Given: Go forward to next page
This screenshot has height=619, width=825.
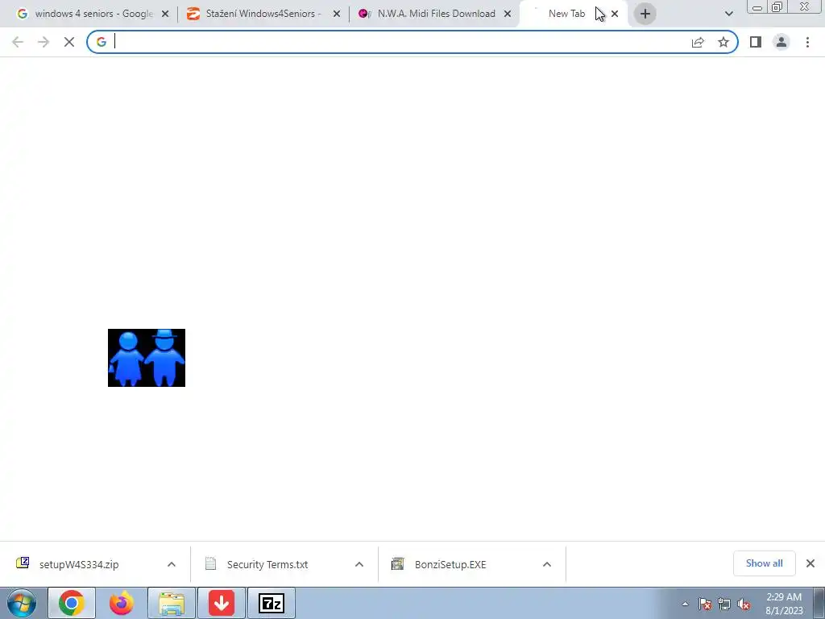Looking at the screenshot, I should [x=44, y=42].
